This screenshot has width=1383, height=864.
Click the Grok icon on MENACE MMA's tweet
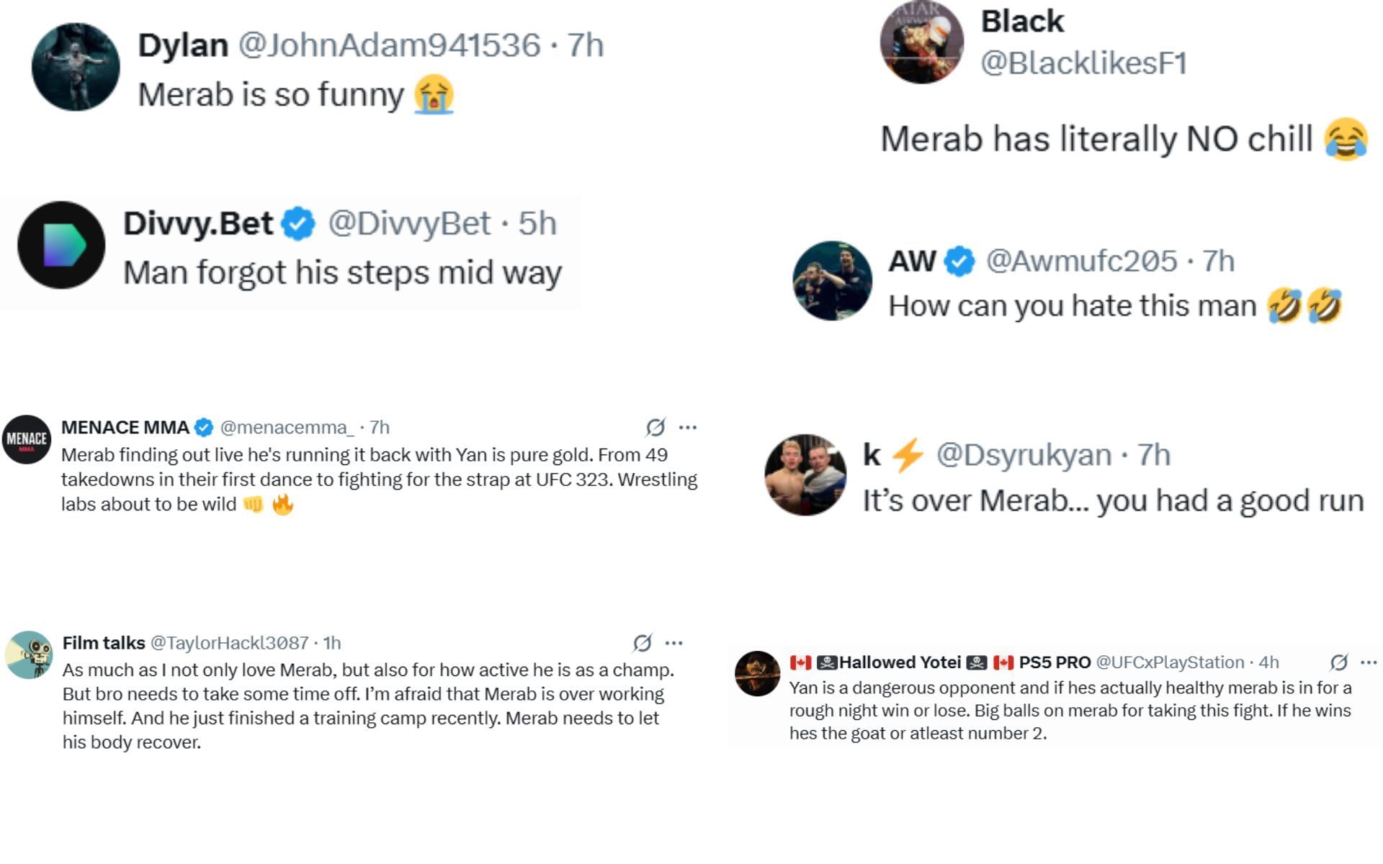[655, 428]
